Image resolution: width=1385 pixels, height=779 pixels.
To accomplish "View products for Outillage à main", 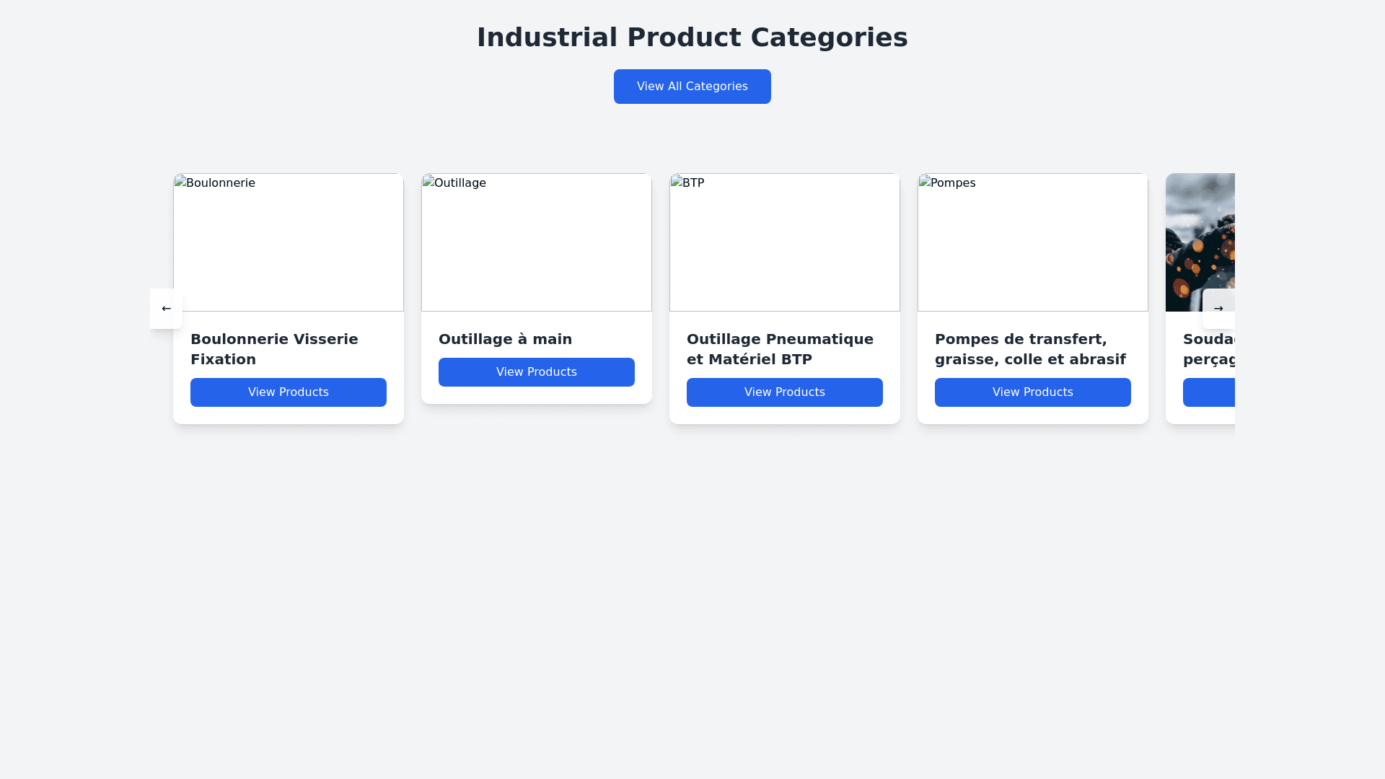I will pyautogui.click(x=536, y=372).
